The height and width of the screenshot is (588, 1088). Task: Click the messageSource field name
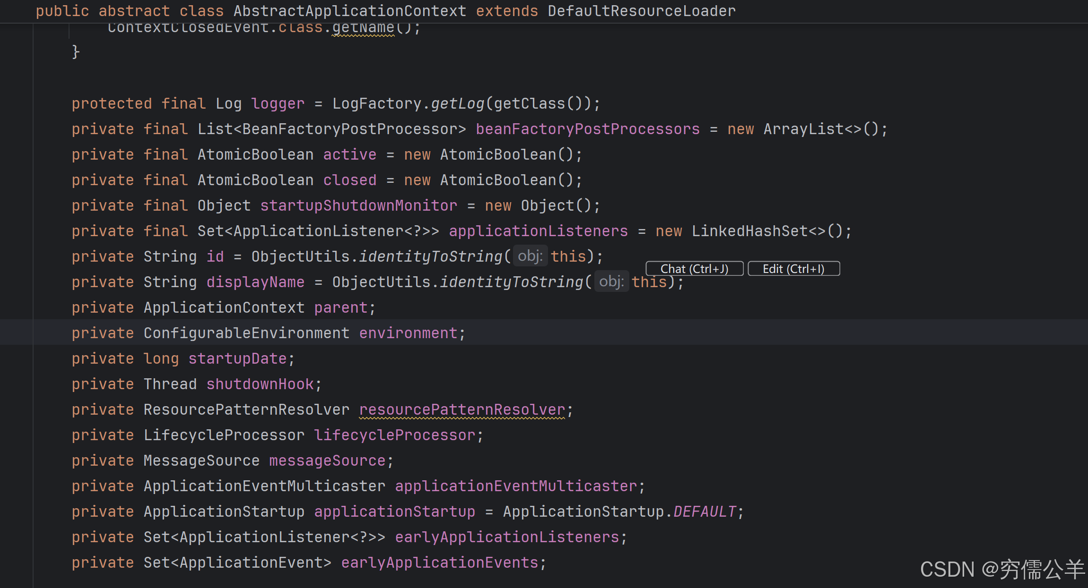327,460
